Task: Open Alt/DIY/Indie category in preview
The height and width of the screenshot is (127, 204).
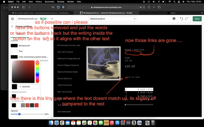Action: [65, 52]
